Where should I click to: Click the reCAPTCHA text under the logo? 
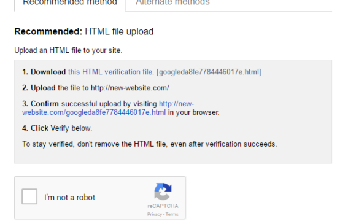click(163, 206)
